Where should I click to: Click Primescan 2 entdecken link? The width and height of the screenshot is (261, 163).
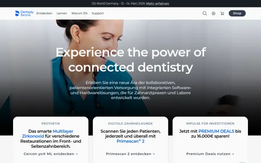click(x=130, y=154)
